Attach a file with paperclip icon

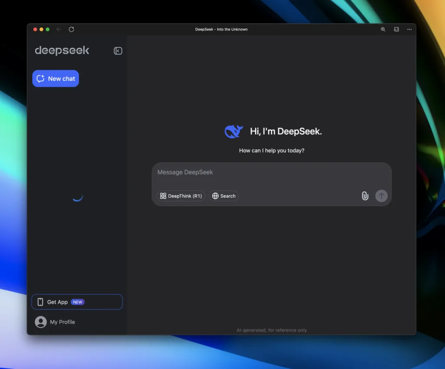point(365,196)
